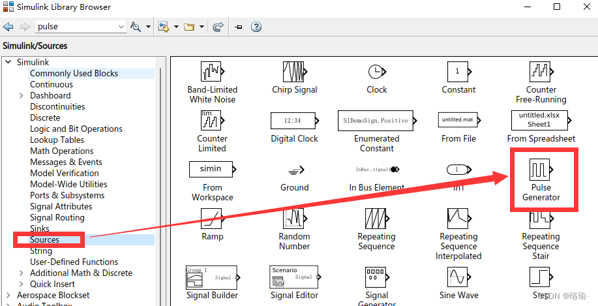Select the Signal Attributes library
Screen dimensions: 598x306
click(x=61, y=206)
